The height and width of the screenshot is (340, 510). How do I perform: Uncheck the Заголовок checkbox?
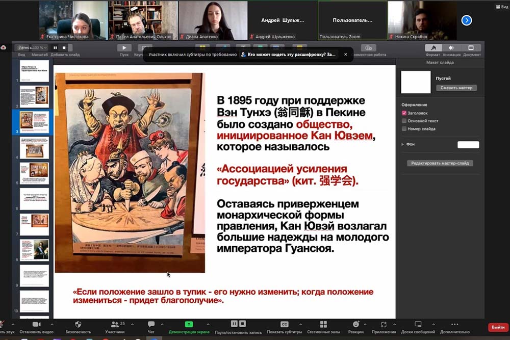tap(404, 113)
